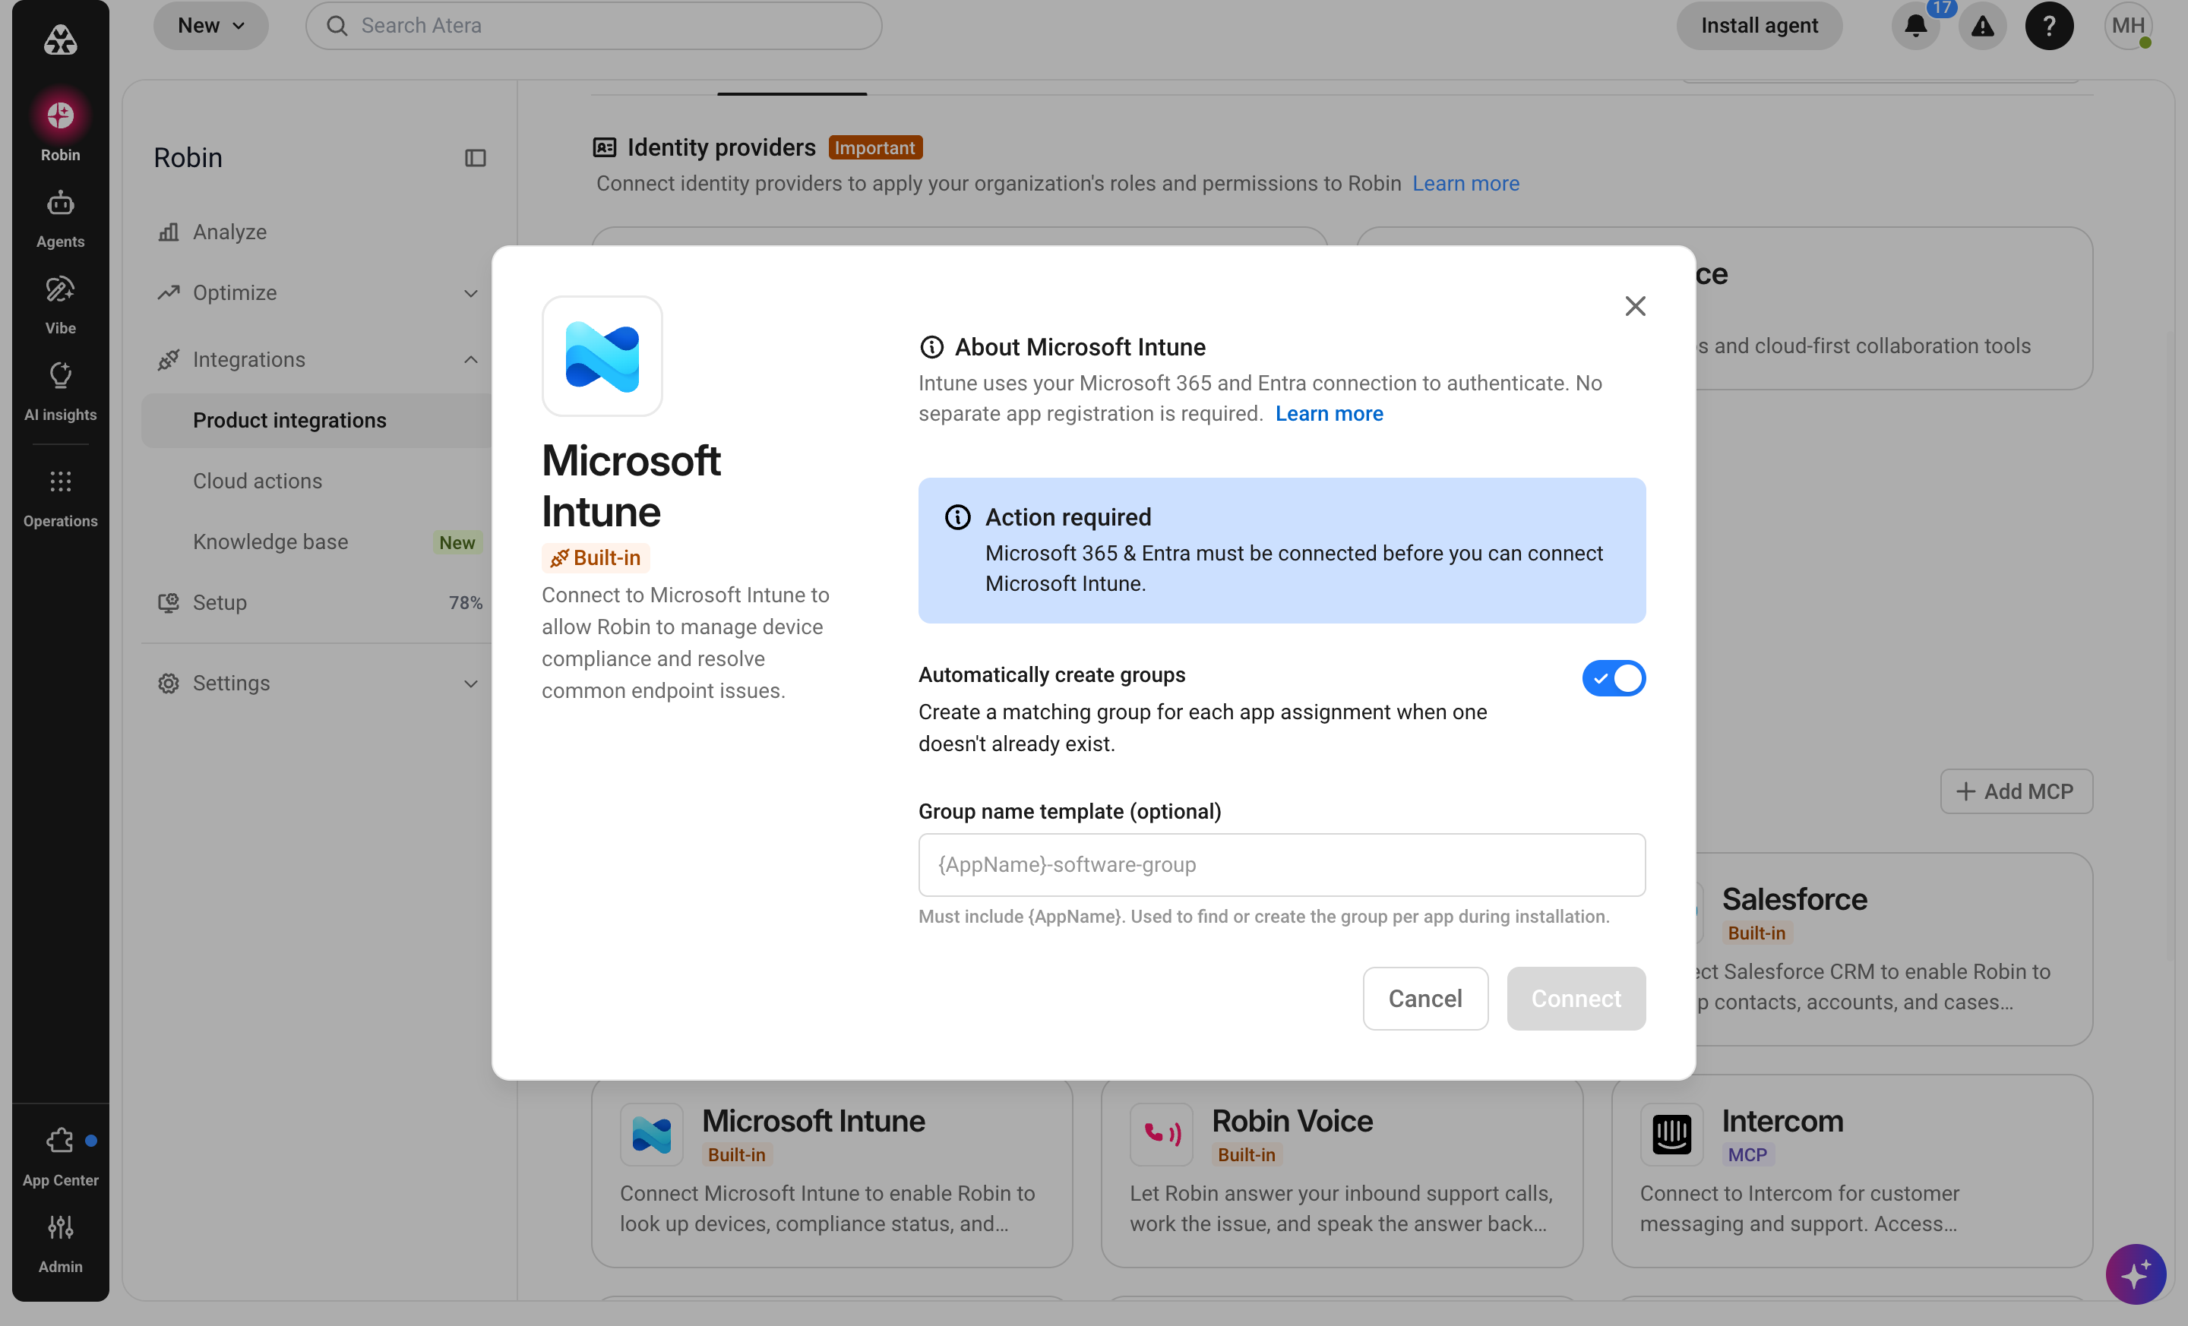Image resolution: width=2188 pixels, height=1326 pixels.
Task: Open the Vibe section
Action: pyautogui.click(x=60, y=305)
